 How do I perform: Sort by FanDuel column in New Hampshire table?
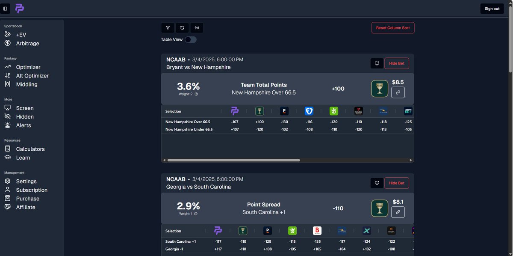309,111
